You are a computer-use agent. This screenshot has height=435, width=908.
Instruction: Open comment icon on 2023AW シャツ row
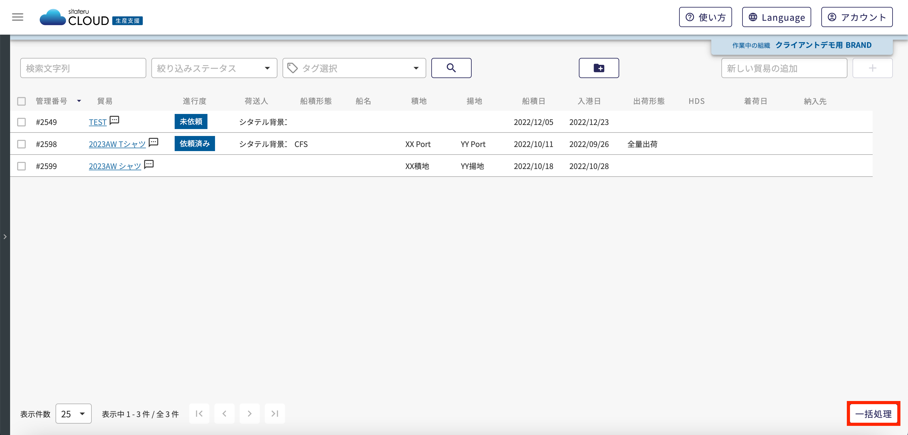(149, 164)
